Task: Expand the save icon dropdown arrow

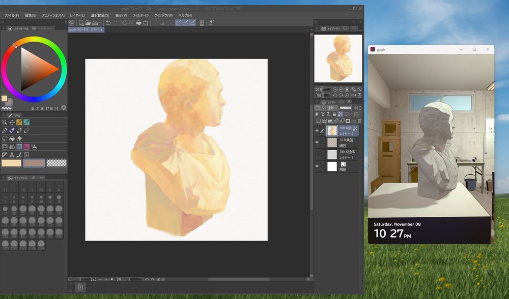Action: point(100,23)
